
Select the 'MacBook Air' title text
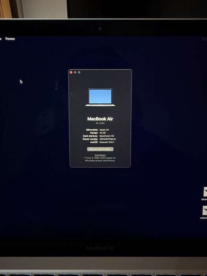pyautogui.click(x=100, y=119)
